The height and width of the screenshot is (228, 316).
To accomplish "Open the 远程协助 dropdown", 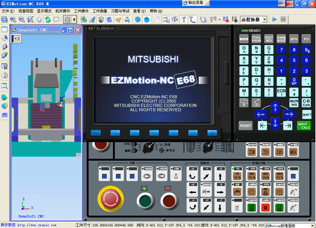I will 265,20.
